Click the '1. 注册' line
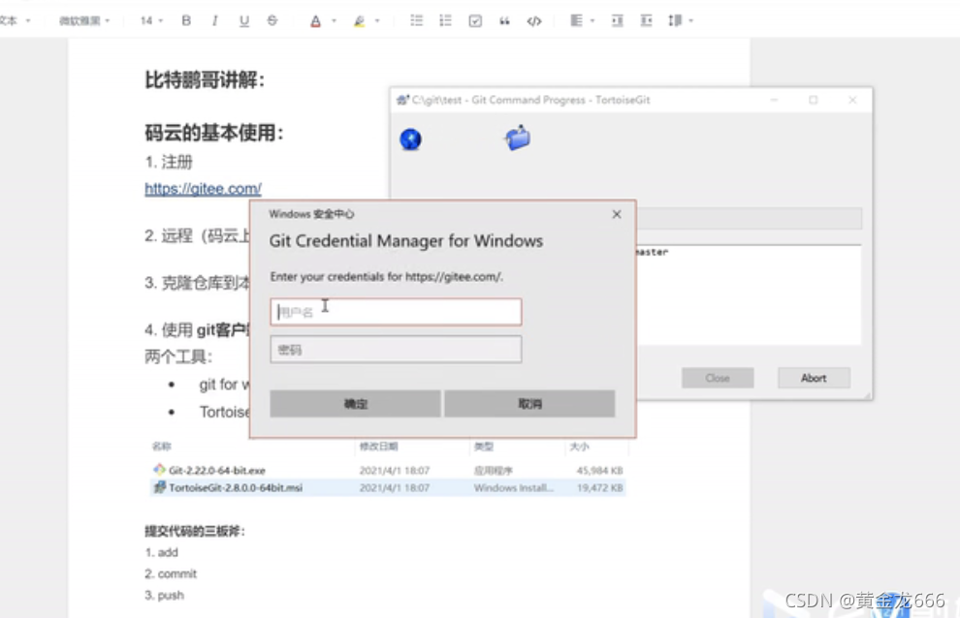This screenshot has width=960, height=618. click(169, 162)
